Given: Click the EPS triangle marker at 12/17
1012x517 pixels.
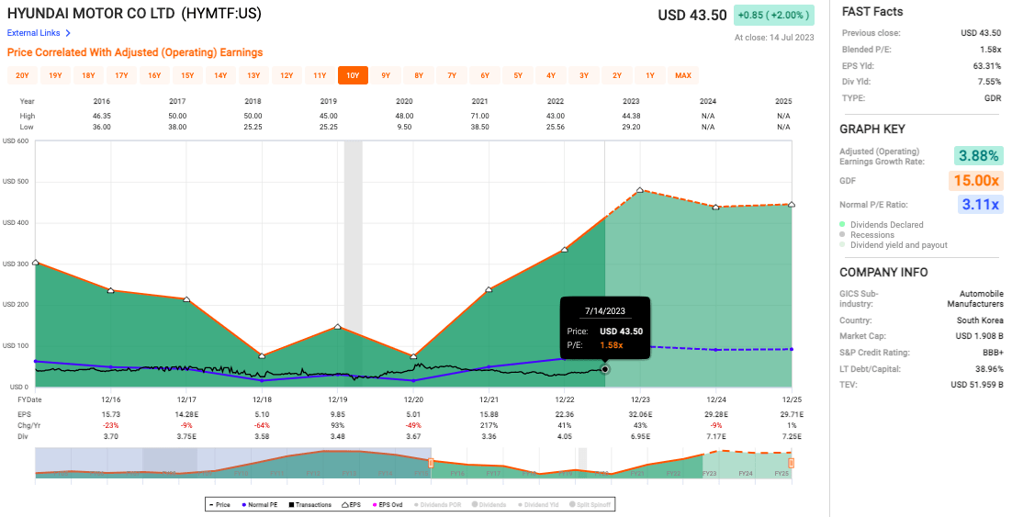Looking at the screenshot, I should [186, 299].
